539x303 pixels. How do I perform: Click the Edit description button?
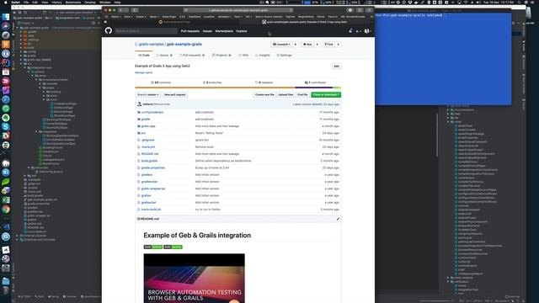pos(337,66)
